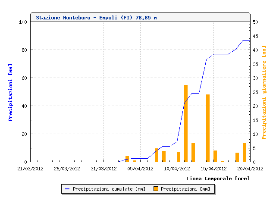Click the orange 'Precipitazioni giornaliere [mm]' right axis title
Screen dimensions: 276x207
[264, 92]
